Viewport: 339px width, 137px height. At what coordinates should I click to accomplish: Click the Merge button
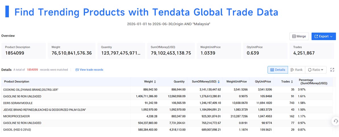[299, 37]
